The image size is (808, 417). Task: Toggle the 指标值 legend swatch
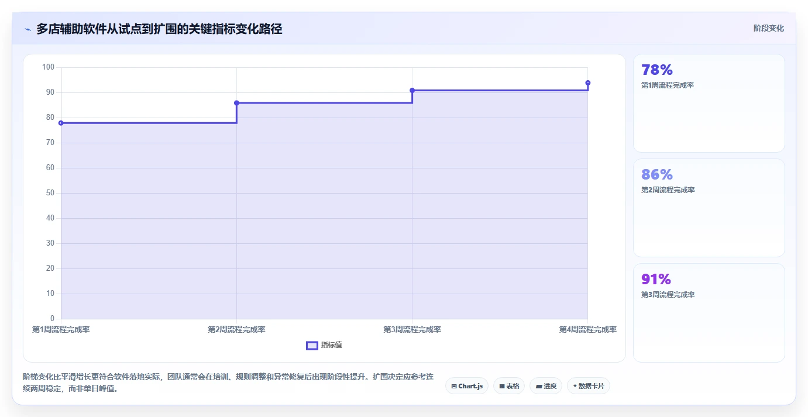coord(312,345)
